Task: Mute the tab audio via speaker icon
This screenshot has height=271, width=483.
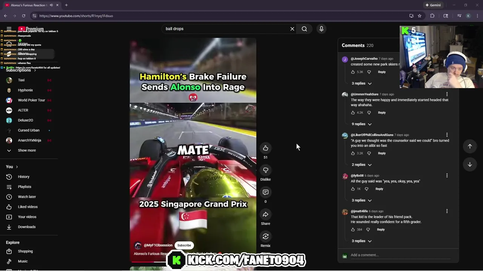Action: pyautogui.click(x=51, y=5)
